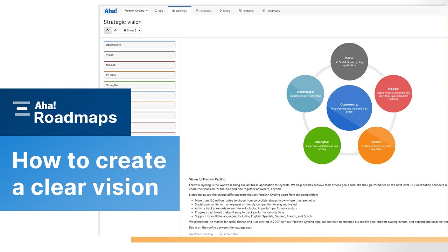Click the Aha! logo in the header
The image size is (448, 252).
[111, 11]
